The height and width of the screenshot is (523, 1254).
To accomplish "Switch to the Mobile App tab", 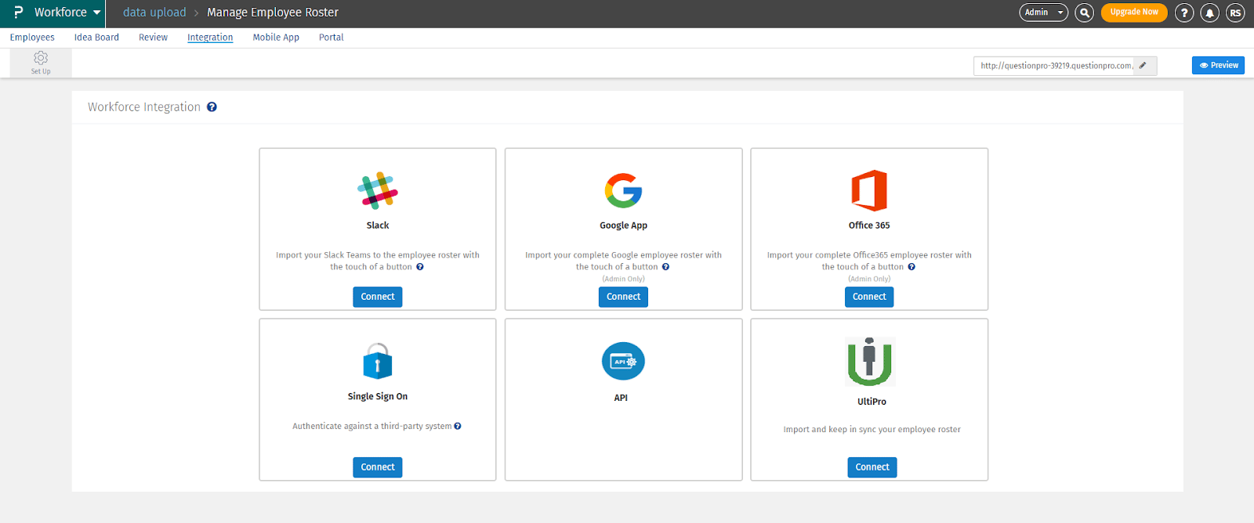I will [x=276, y=38].
